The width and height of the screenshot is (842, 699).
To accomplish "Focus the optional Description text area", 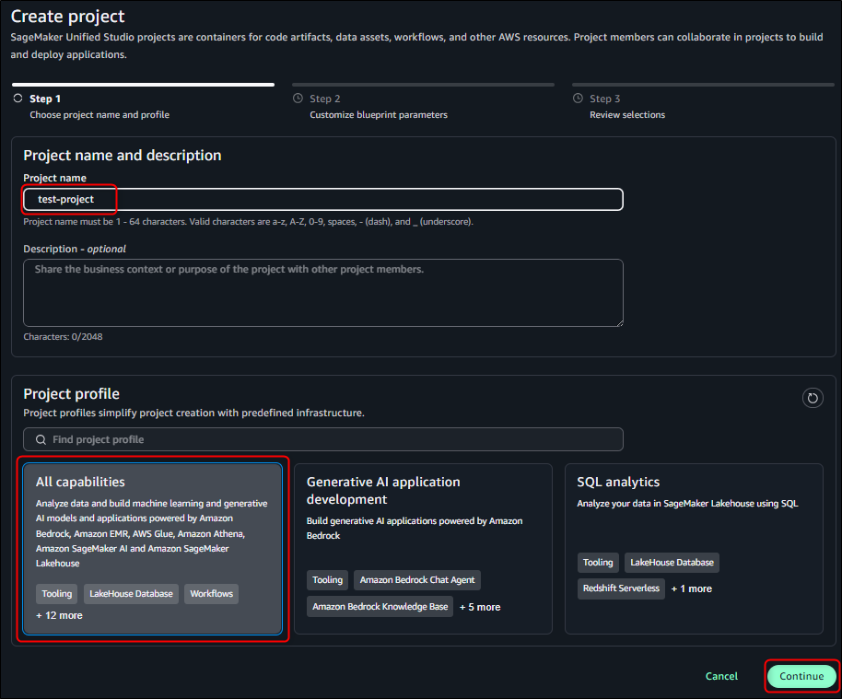I will 322,292.
